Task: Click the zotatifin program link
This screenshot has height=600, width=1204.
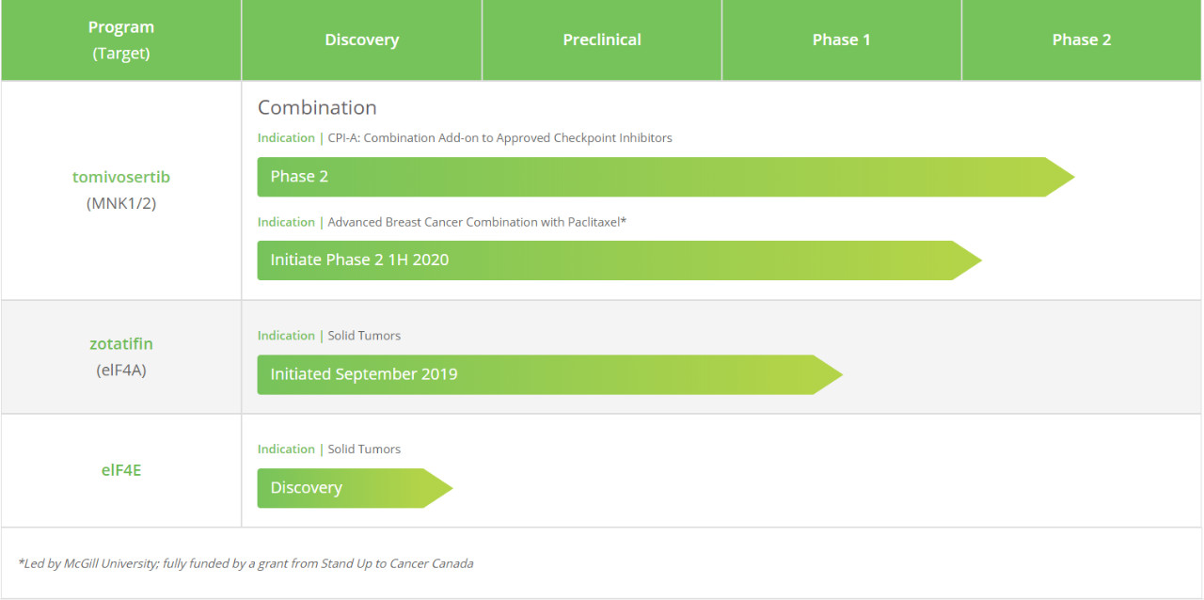Action: click(x=121, y=344)
